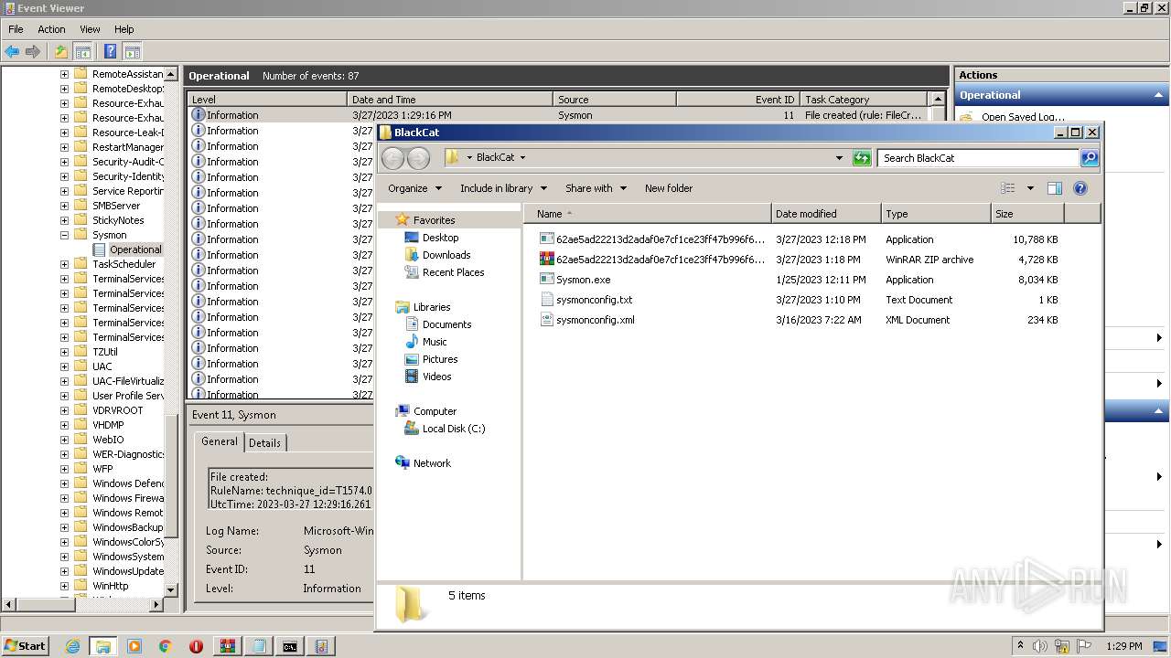Click Explorer back navigation button
This screenshot has width=1171, height=658.
pos(392,158)
